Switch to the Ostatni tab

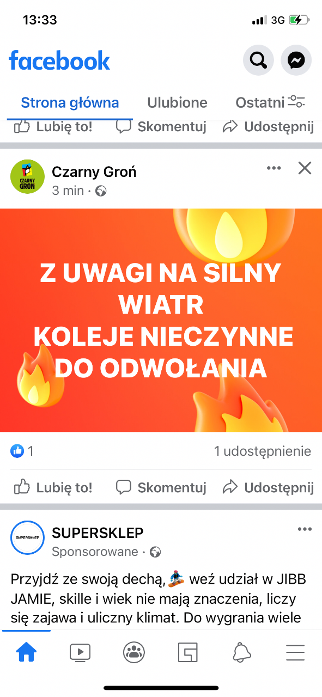pyautogui.click(x=260, y=102)
